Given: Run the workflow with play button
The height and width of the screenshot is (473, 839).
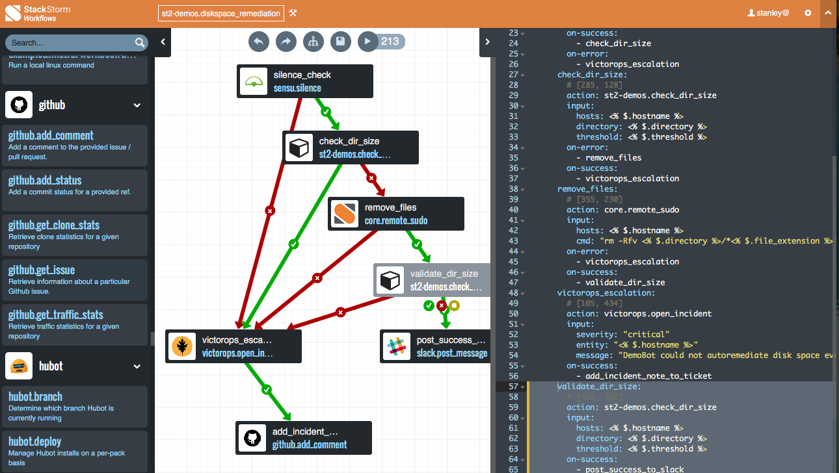Looking at the screenshot, I should click(367, 42).
